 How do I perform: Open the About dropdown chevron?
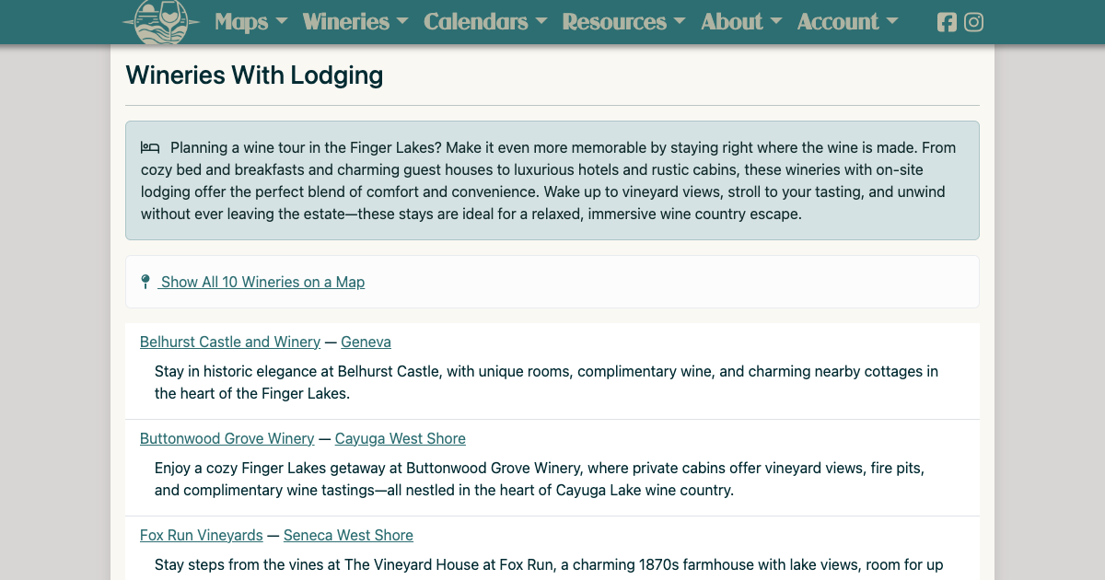(776, 22)
